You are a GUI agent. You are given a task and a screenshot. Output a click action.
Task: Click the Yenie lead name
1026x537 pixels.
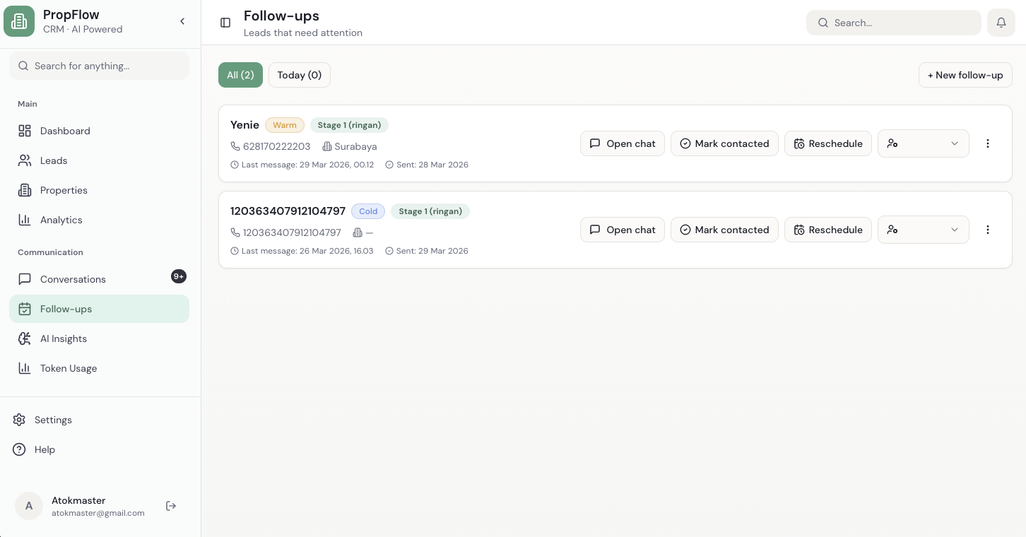[x=244, y=125]
